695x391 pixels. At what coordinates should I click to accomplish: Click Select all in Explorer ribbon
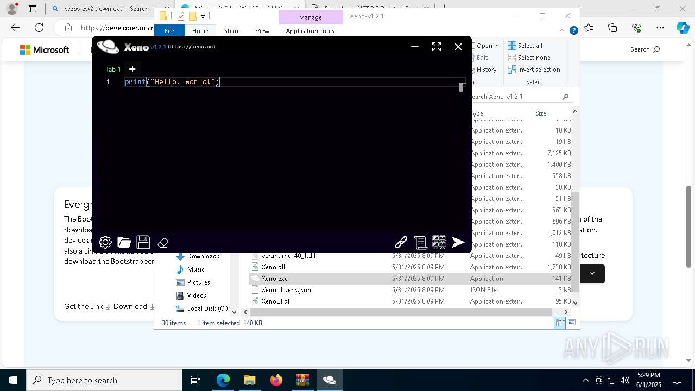tap(525, 46)
